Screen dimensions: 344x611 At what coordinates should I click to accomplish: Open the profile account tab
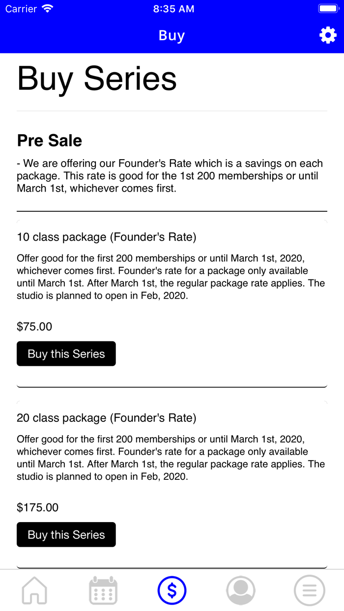click(241, 590)
